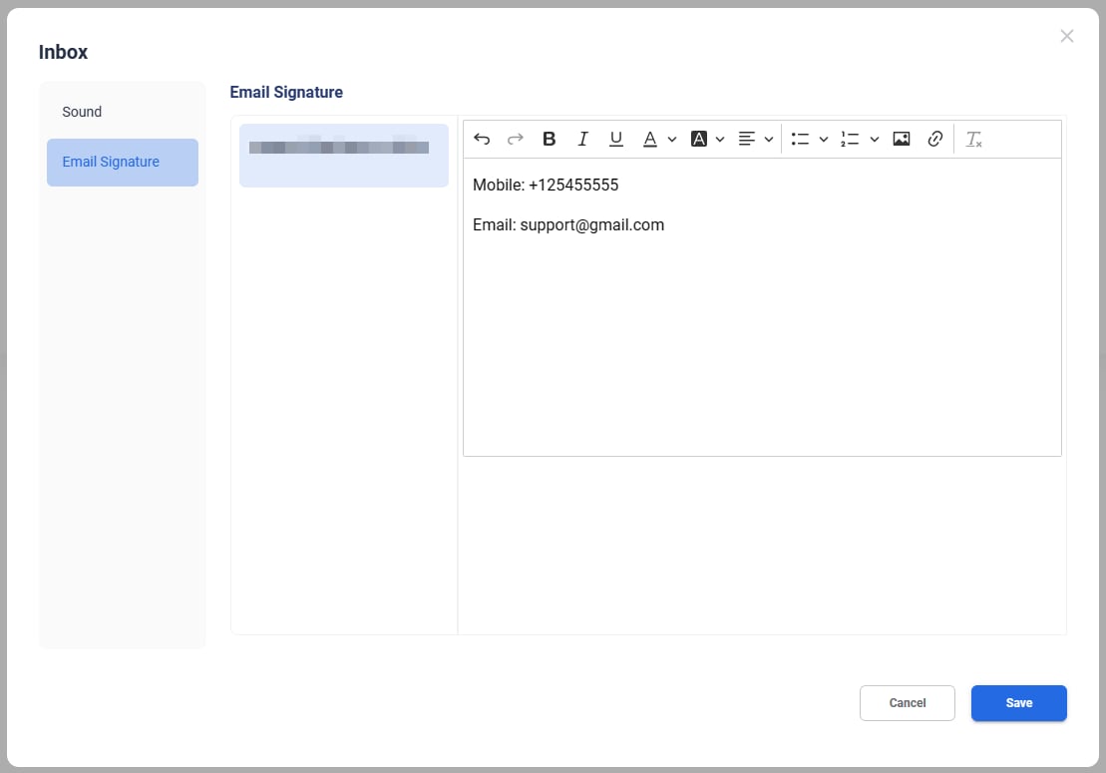Clear text formatting with the Tx icon
The height and width of the screenshot is (773, 1106).
click(x=974, y=140)
